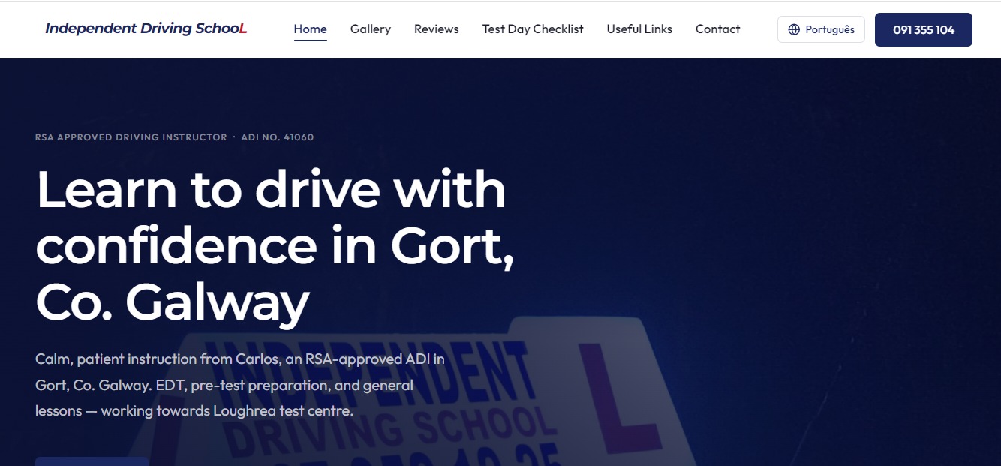
Task: Click the globe language icon
Action: 794,30
